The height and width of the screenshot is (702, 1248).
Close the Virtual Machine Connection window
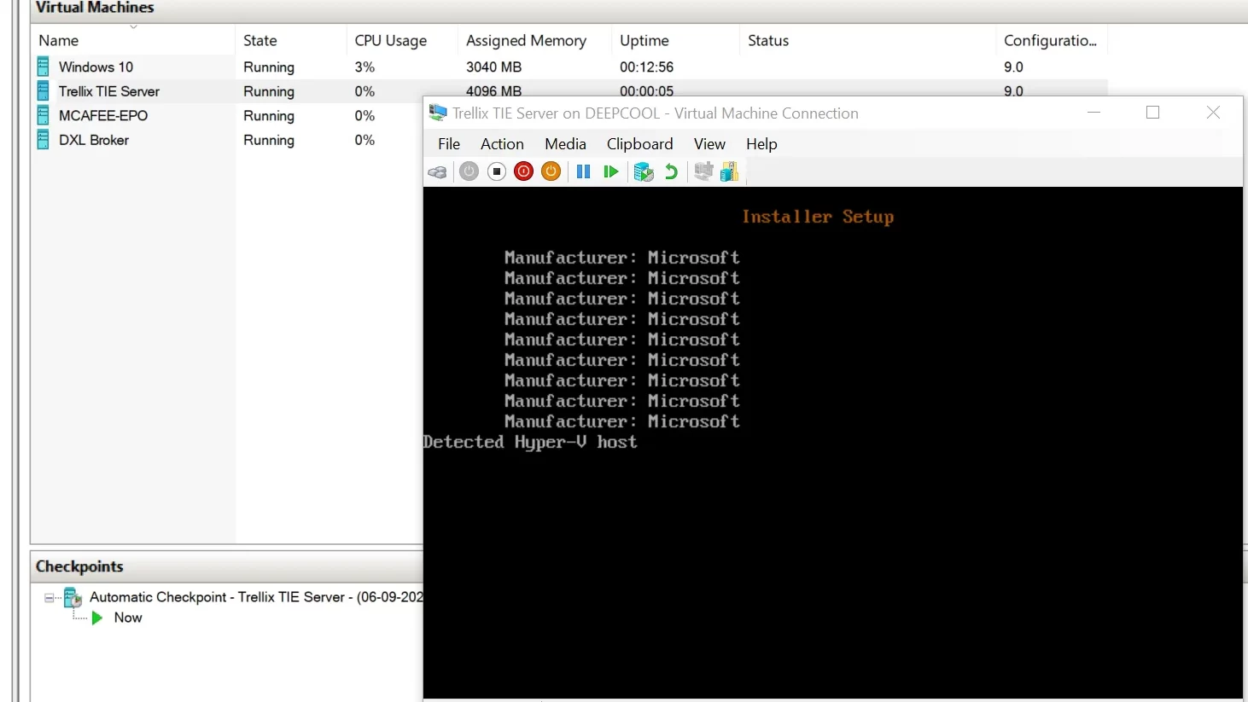tap(1213, 113)
